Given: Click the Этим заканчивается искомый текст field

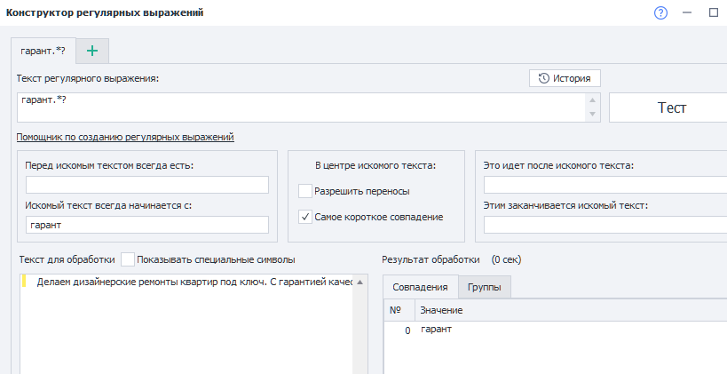Looking at the screenshot, I should point(604,226).
